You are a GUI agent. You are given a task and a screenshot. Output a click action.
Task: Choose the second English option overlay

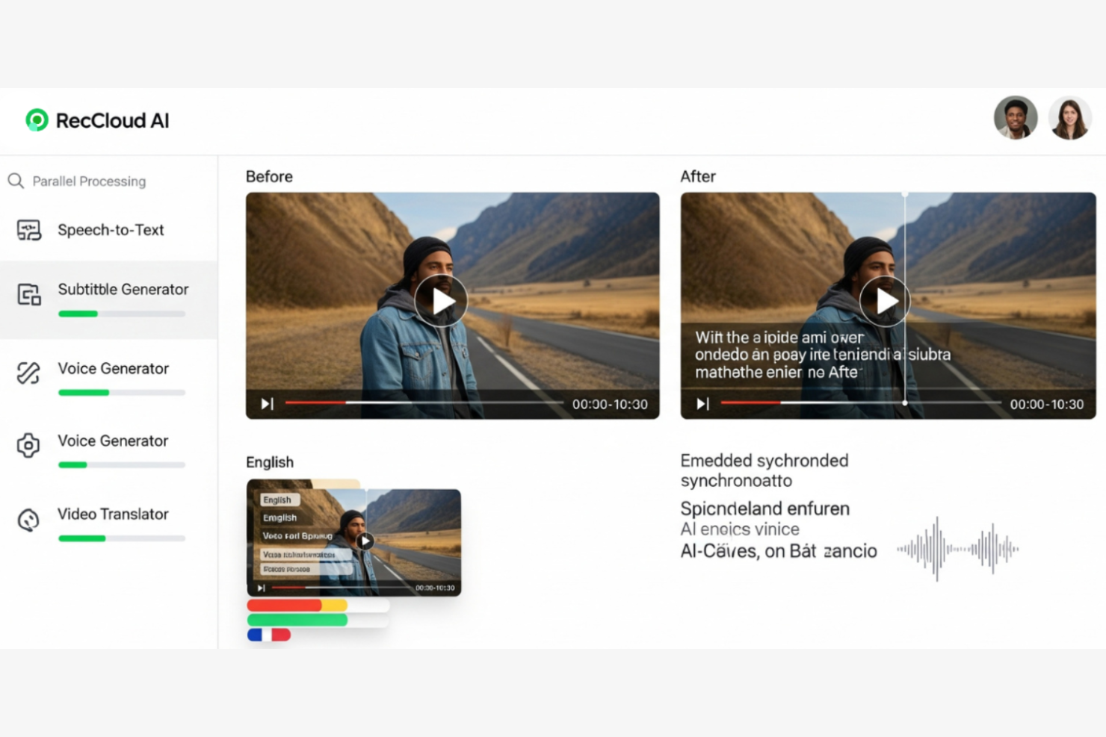tap(280, 517)
